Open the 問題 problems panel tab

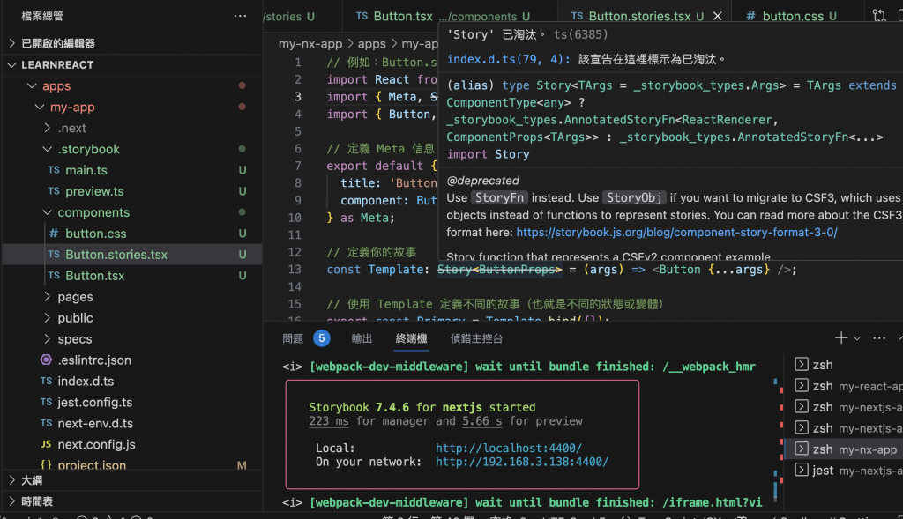pyautogui.click(x=293, y=338)
